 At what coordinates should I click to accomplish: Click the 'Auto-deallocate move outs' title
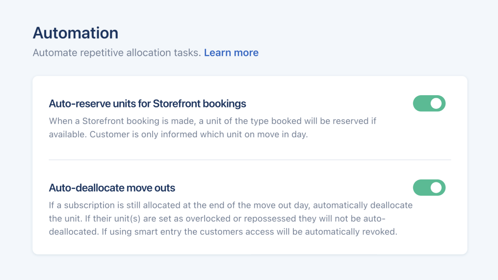[112, 188]
